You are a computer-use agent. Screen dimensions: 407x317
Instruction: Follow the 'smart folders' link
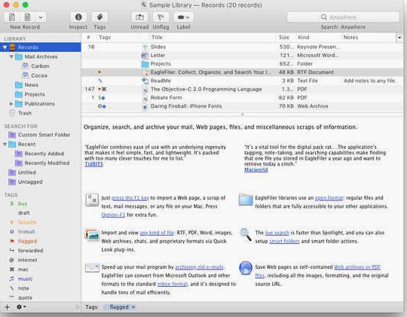point(284,241)
